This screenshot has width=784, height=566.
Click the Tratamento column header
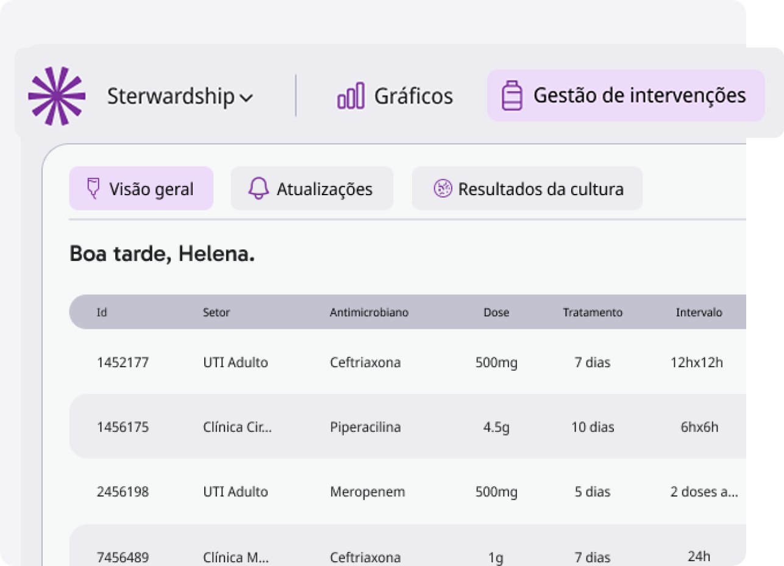(x=592, y=312)
